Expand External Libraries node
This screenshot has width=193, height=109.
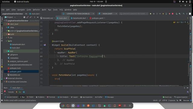[5, 78]
